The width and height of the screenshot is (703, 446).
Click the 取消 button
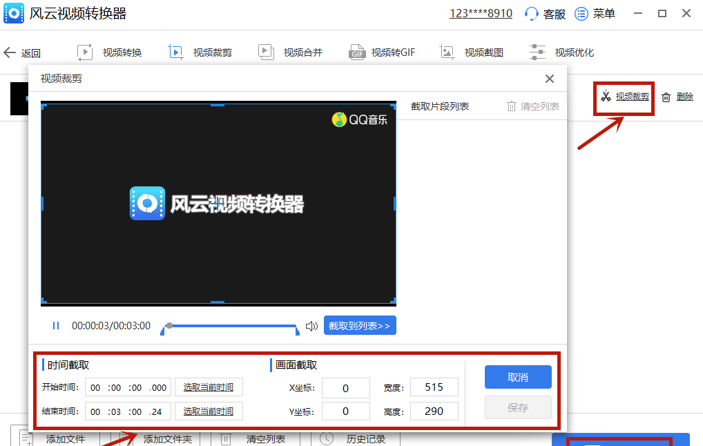pos(518,377)
